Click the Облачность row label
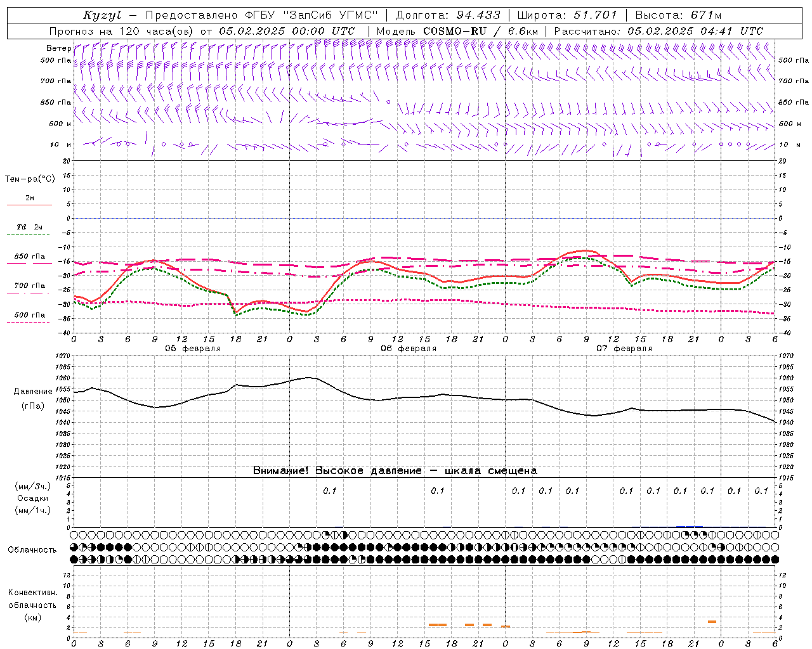Viewport: 812px width, 649px height. [32, 549]
